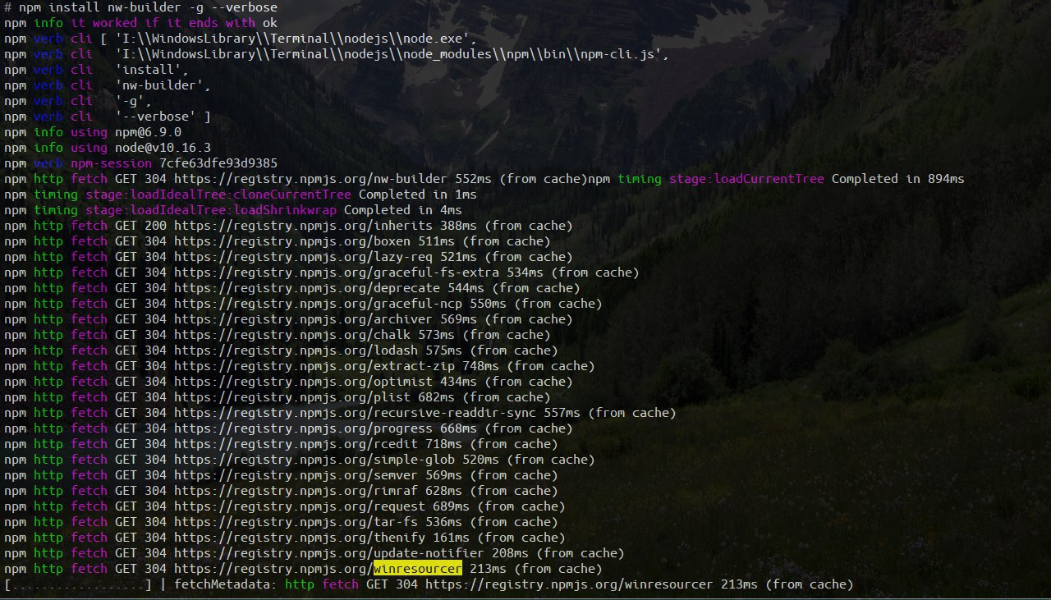1051x600 pixels.
Task: Click '161ms (from cache)' on thenify line
Action: point(499,538)
